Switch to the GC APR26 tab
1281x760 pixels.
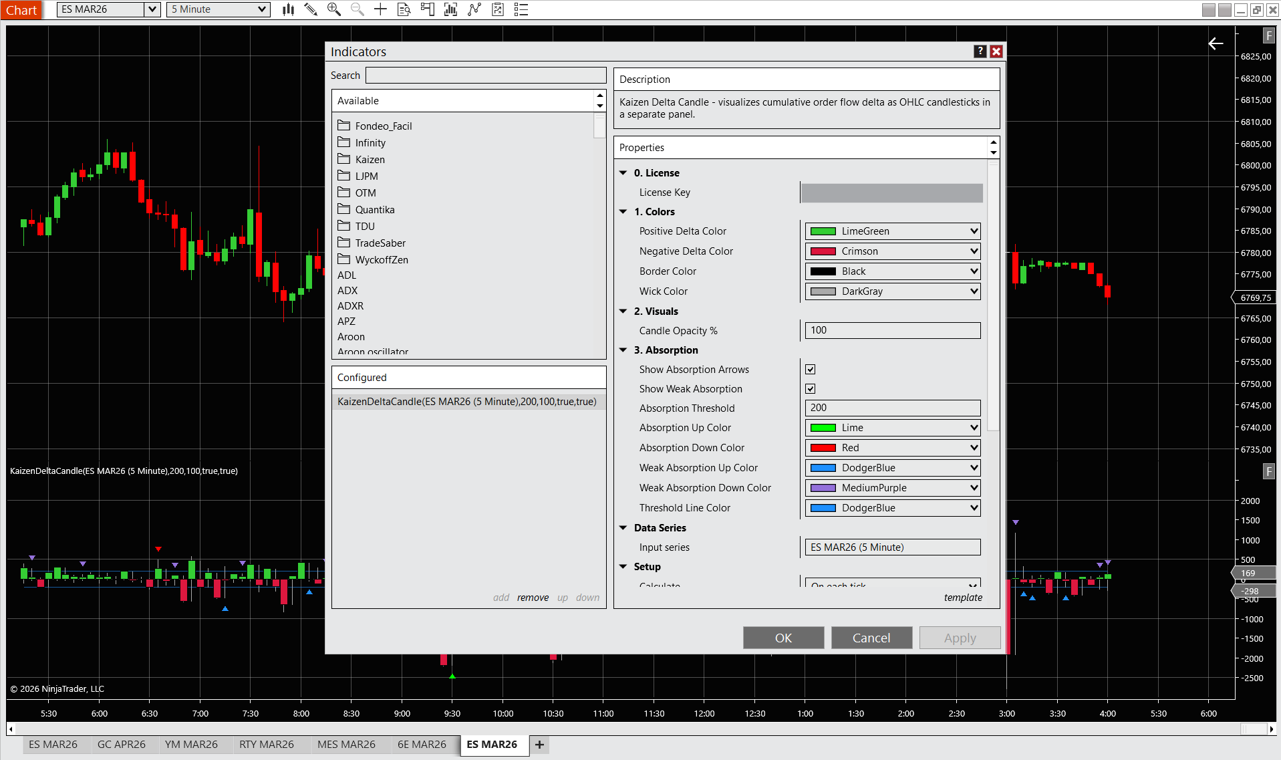pos(121,745)
